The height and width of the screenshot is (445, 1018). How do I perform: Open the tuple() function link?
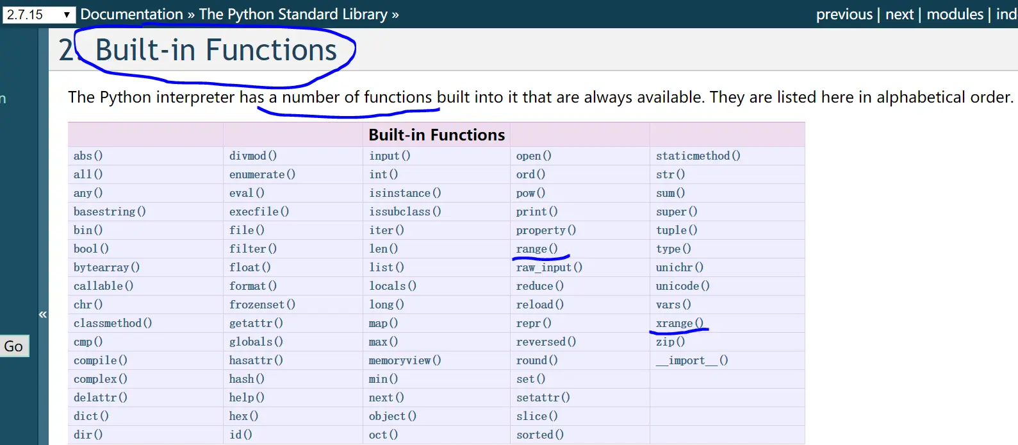tap(677, 230)
